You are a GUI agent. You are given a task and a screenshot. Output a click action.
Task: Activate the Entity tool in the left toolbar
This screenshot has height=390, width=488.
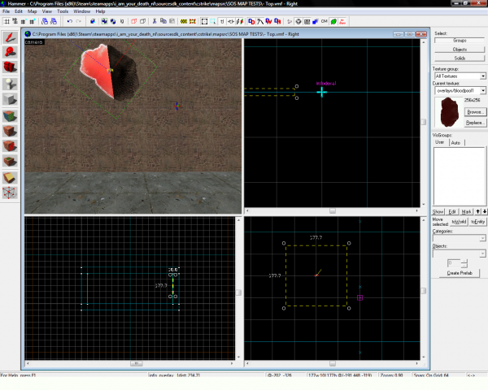[10, 84]
